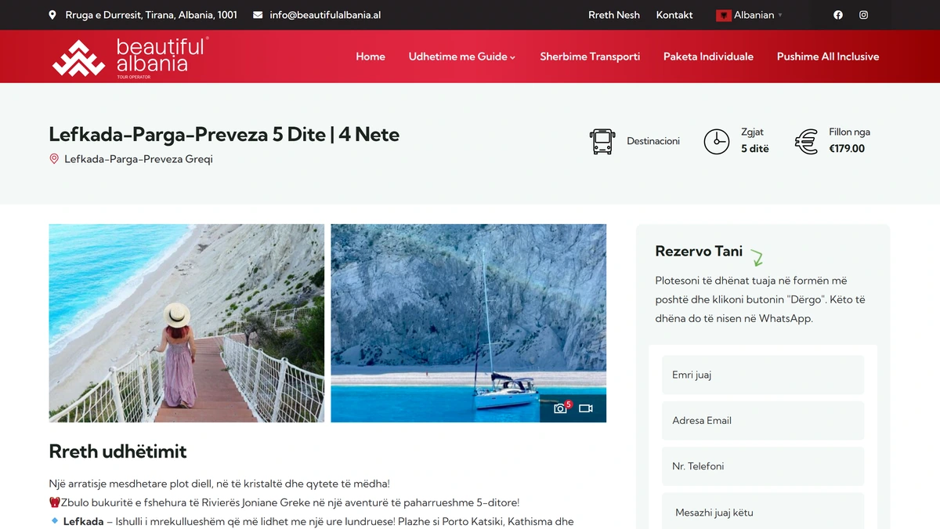This screenshot has width=940, height=529.
Task: Click the bus Destinacioni icon
Action: coord(602,141)
